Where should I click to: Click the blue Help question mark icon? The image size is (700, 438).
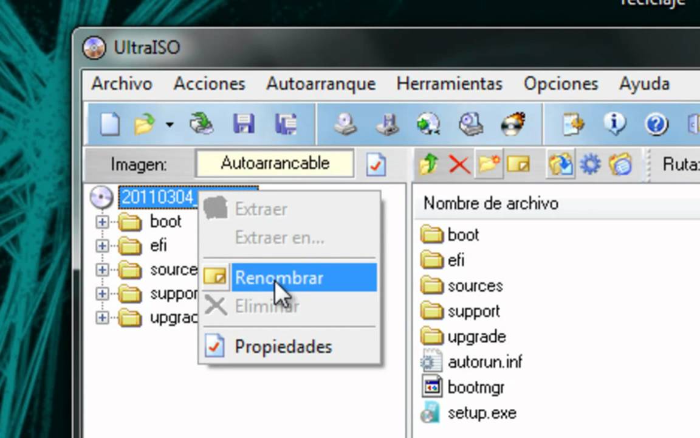[656, 124]
